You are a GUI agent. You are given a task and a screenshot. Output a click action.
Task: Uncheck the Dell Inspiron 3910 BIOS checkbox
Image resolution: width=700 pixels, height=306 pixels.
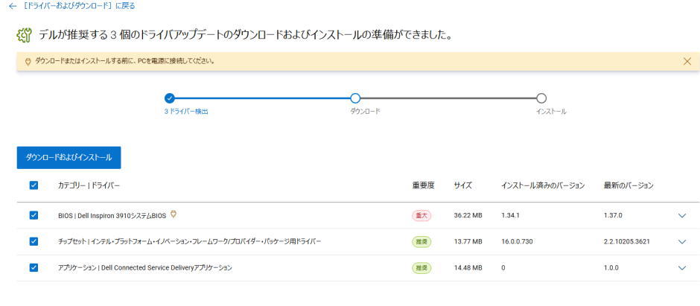coord(34,215)
